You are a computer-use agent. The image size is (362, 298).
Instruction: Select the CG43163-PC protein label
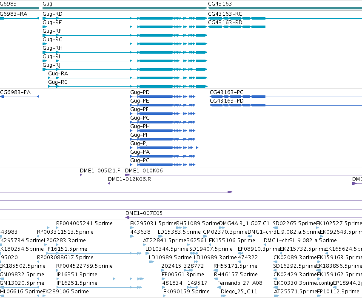(x=226, y=92)
